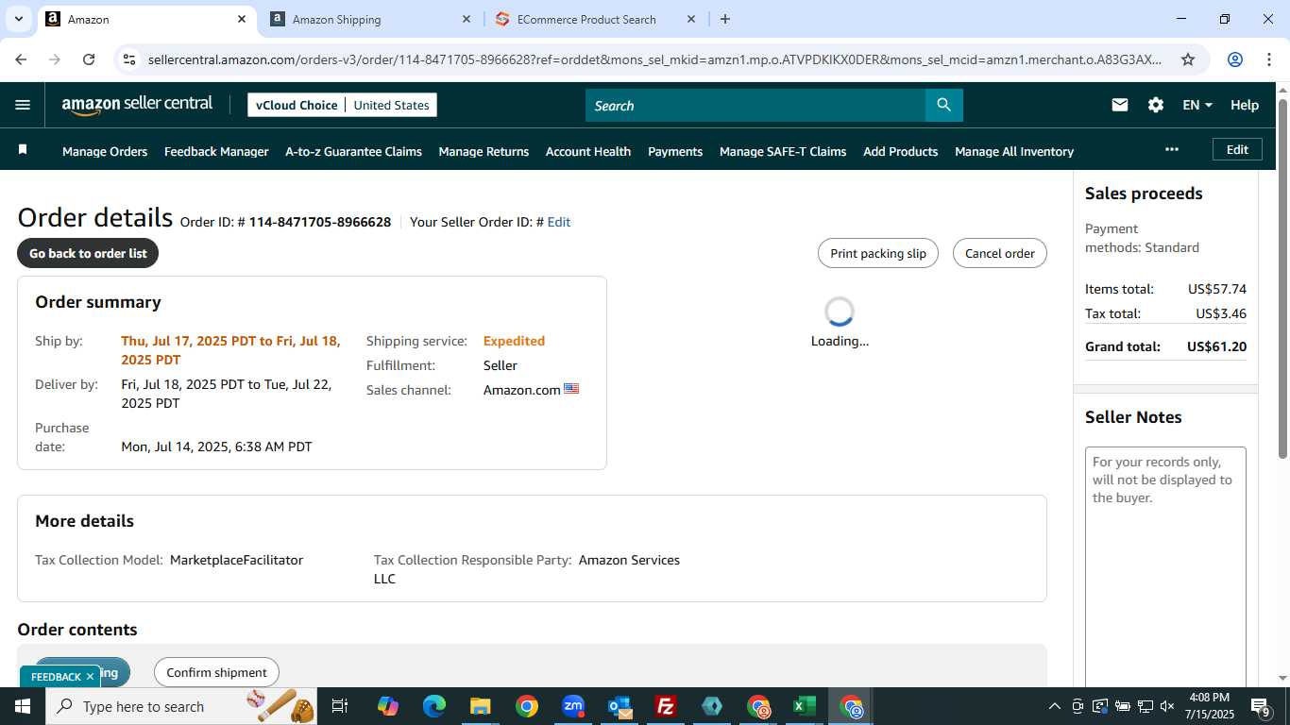Viewport: 1290px width, 725px height.
Task: Open the vCloud Choice United States account switcher
Action: pos(342,105)
